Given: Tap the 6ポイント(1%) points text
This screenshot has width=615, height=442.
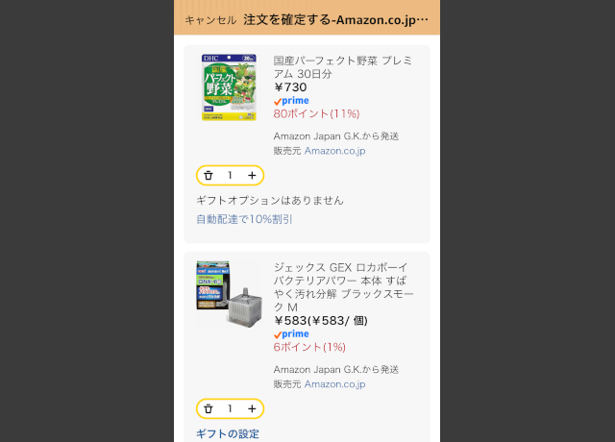Looking at the screenshot, I should pos(309,347).
